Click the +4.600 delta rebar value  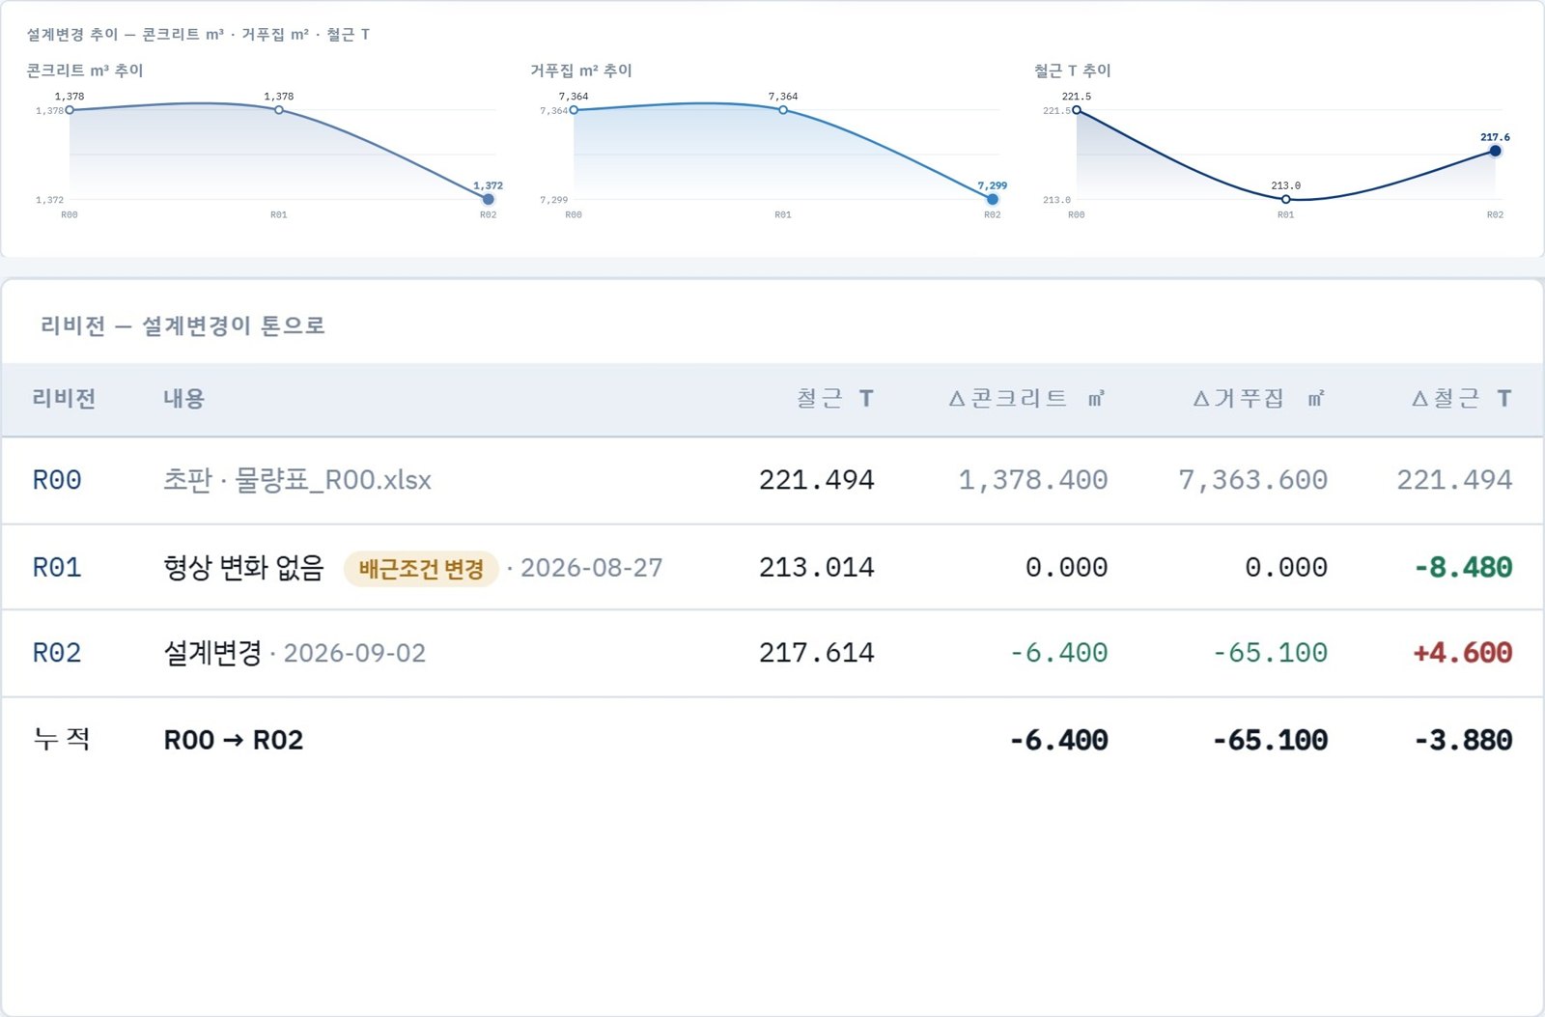click(x=1463, y=653)
